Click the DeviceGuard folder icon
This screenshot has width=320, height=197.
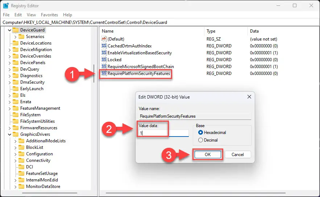coord(16,30)
